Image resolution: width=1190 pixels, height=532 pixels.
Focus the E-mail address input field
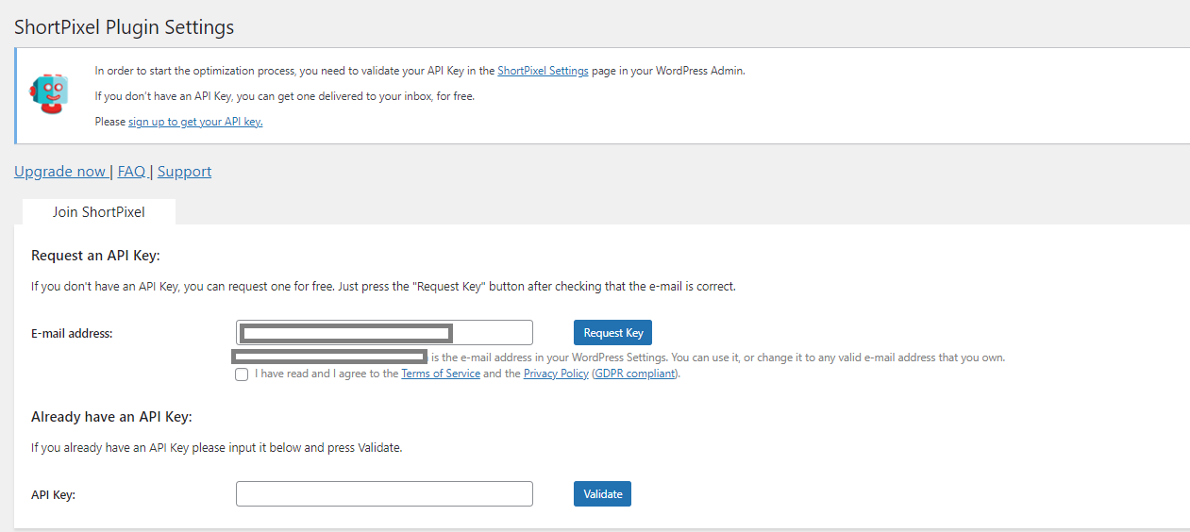[384, 332]
